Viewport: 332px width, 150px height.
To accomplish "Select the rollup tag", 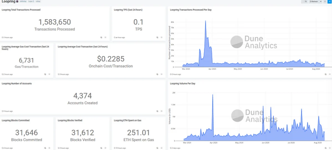I will 38,1.
